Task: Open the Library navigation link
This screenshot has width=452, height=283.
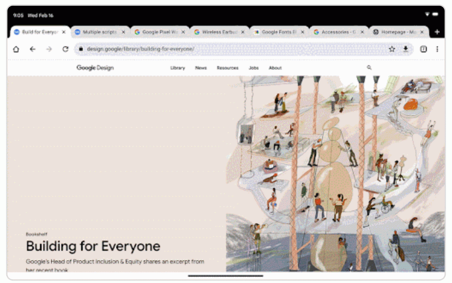Action: (177, 68)
